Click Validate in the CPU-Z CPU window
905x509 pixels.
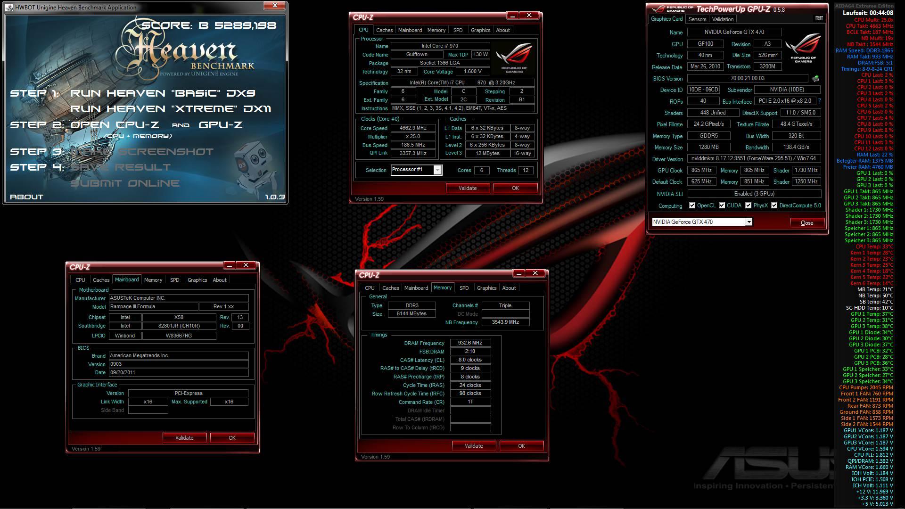pos(468,188)
